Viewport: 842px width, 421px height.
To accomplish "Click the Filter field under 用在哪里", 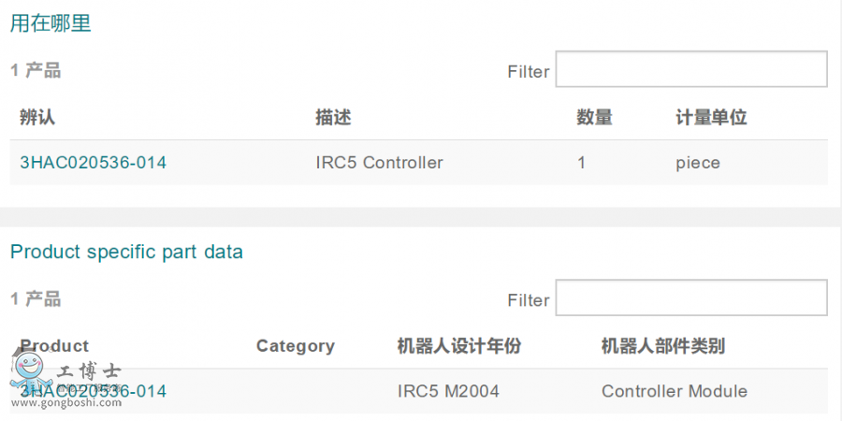I will tap(691, 70).
